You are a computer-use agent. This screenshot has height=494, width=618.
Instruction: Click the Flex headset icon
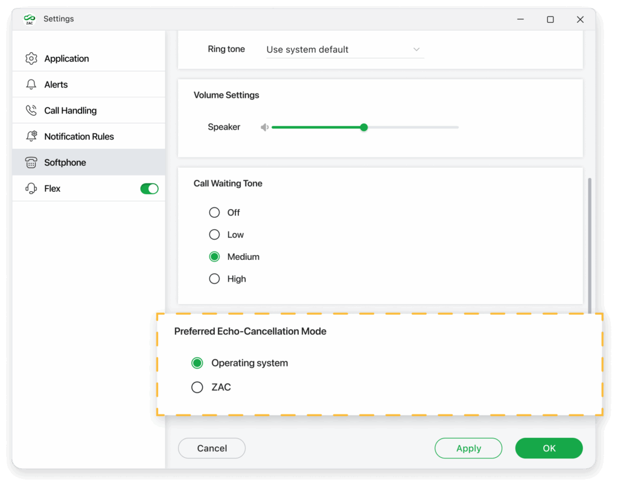point(31,188)
